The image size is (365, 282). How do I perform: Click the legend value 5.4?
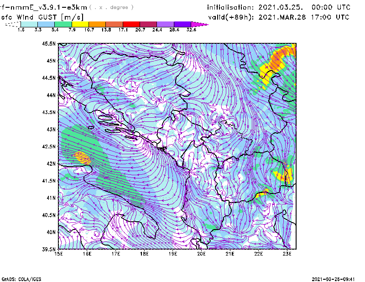click(55, 30)
